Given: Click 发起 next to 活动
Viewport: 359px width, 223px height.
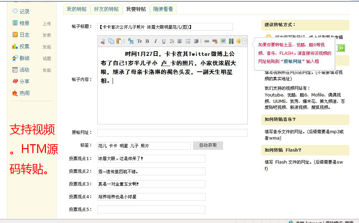Looking at the screenshot, I should 47,70.
